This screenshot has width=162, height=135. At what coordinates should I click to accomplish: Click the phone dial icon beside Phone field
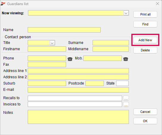(x=70, y=59)
